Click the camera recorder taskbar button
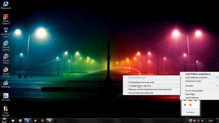Screen dimensions: 219x123 pos(50,121)
